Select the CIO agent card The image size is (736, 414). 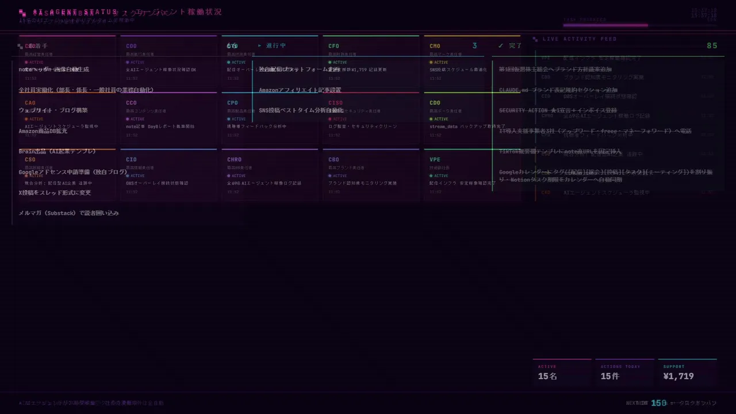pyautogui.click(x=168, y=174)
